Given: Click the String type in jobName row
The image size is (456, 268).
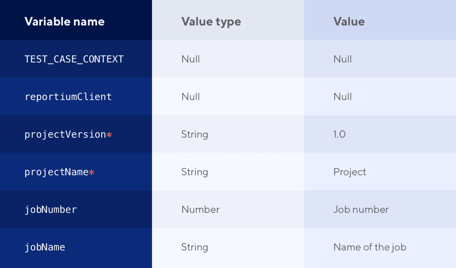Looking at the screenshot, I should click(194, 247).
